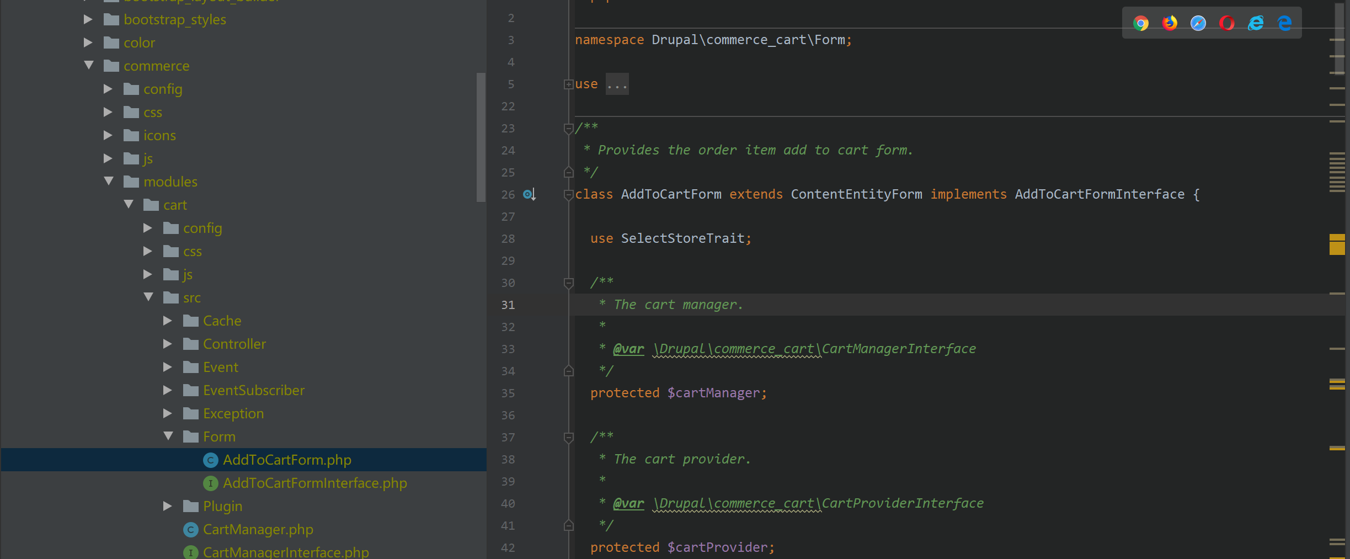Viewport: 1350px width, 559px height.
Task: Open in Firefox browser icon
Action: 1170,23
